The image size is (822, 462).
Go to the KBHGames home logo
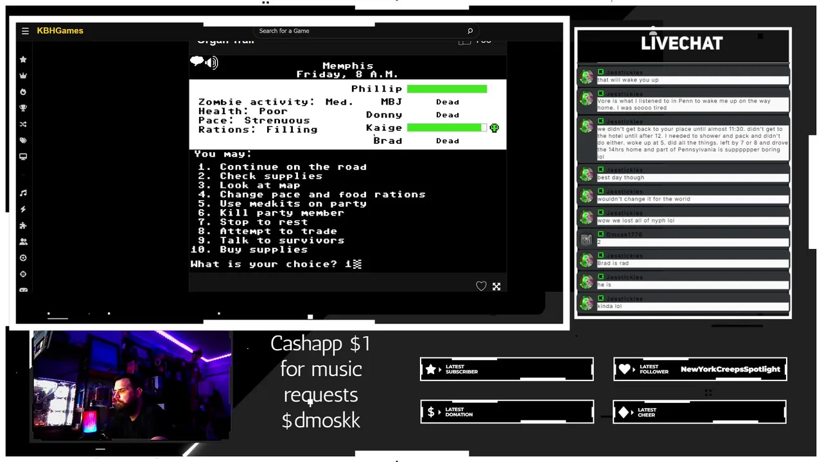60,31
